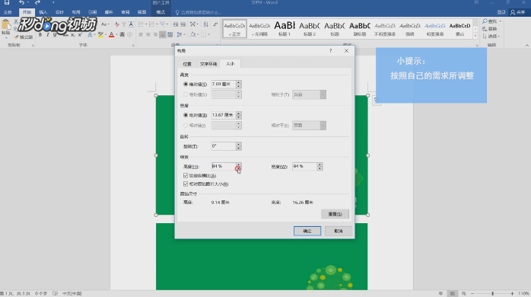Open Picture Tools Format tab
The width and height of the screenshot is (531, 297).
[x=161, y=12]
